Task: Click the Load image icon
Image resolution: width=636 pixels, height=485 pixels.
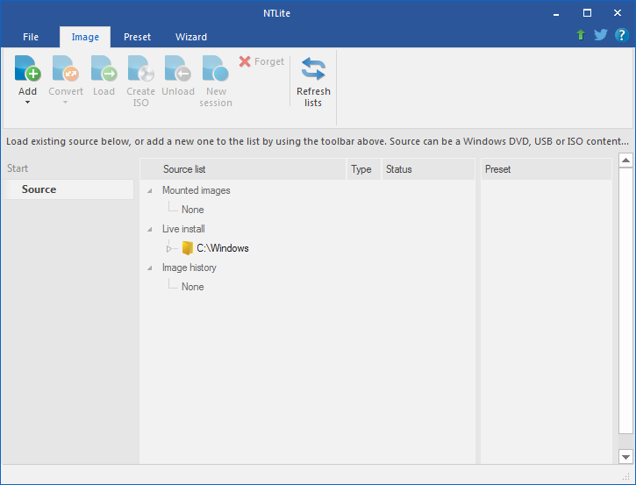Action: coord(104,68)
